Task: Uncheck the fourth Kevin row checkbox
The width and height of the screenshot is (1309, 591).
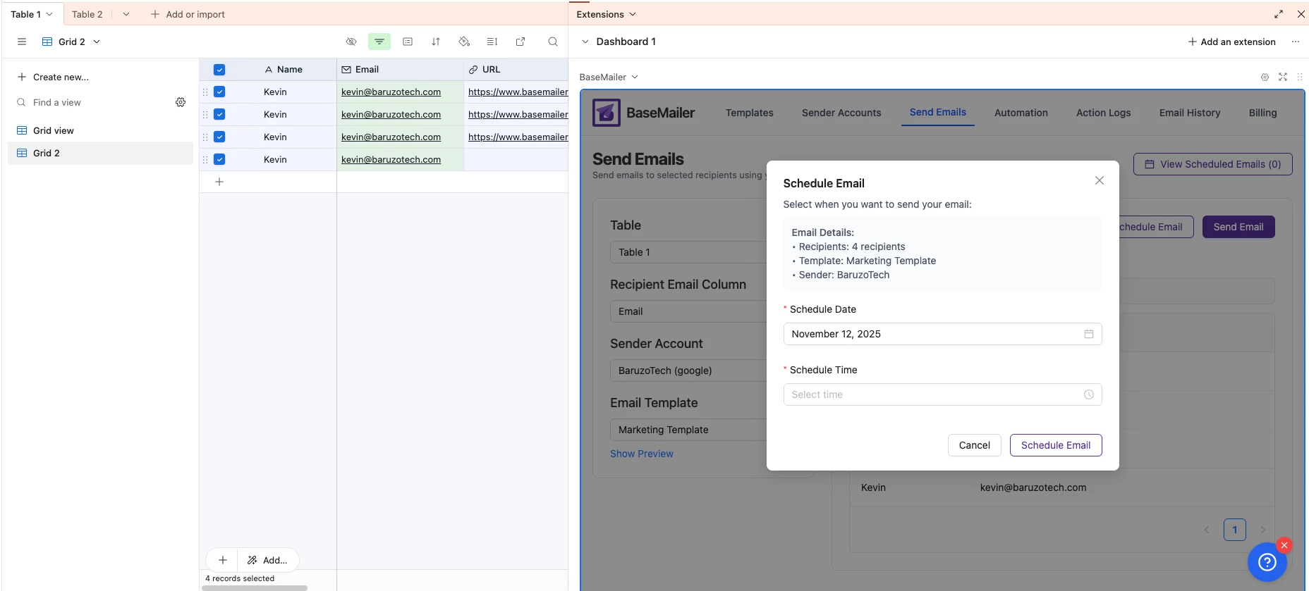Action: (219, 159)
